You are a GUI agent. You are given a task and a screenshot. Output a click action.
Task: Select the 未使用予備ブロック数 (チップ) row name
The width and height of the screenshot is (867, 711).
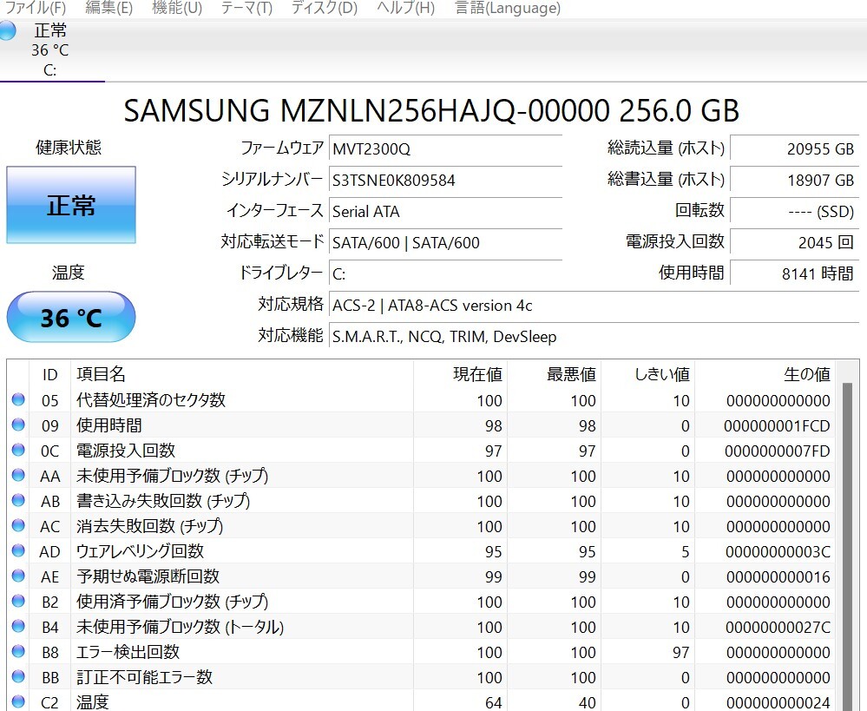[x=173, y=475]
